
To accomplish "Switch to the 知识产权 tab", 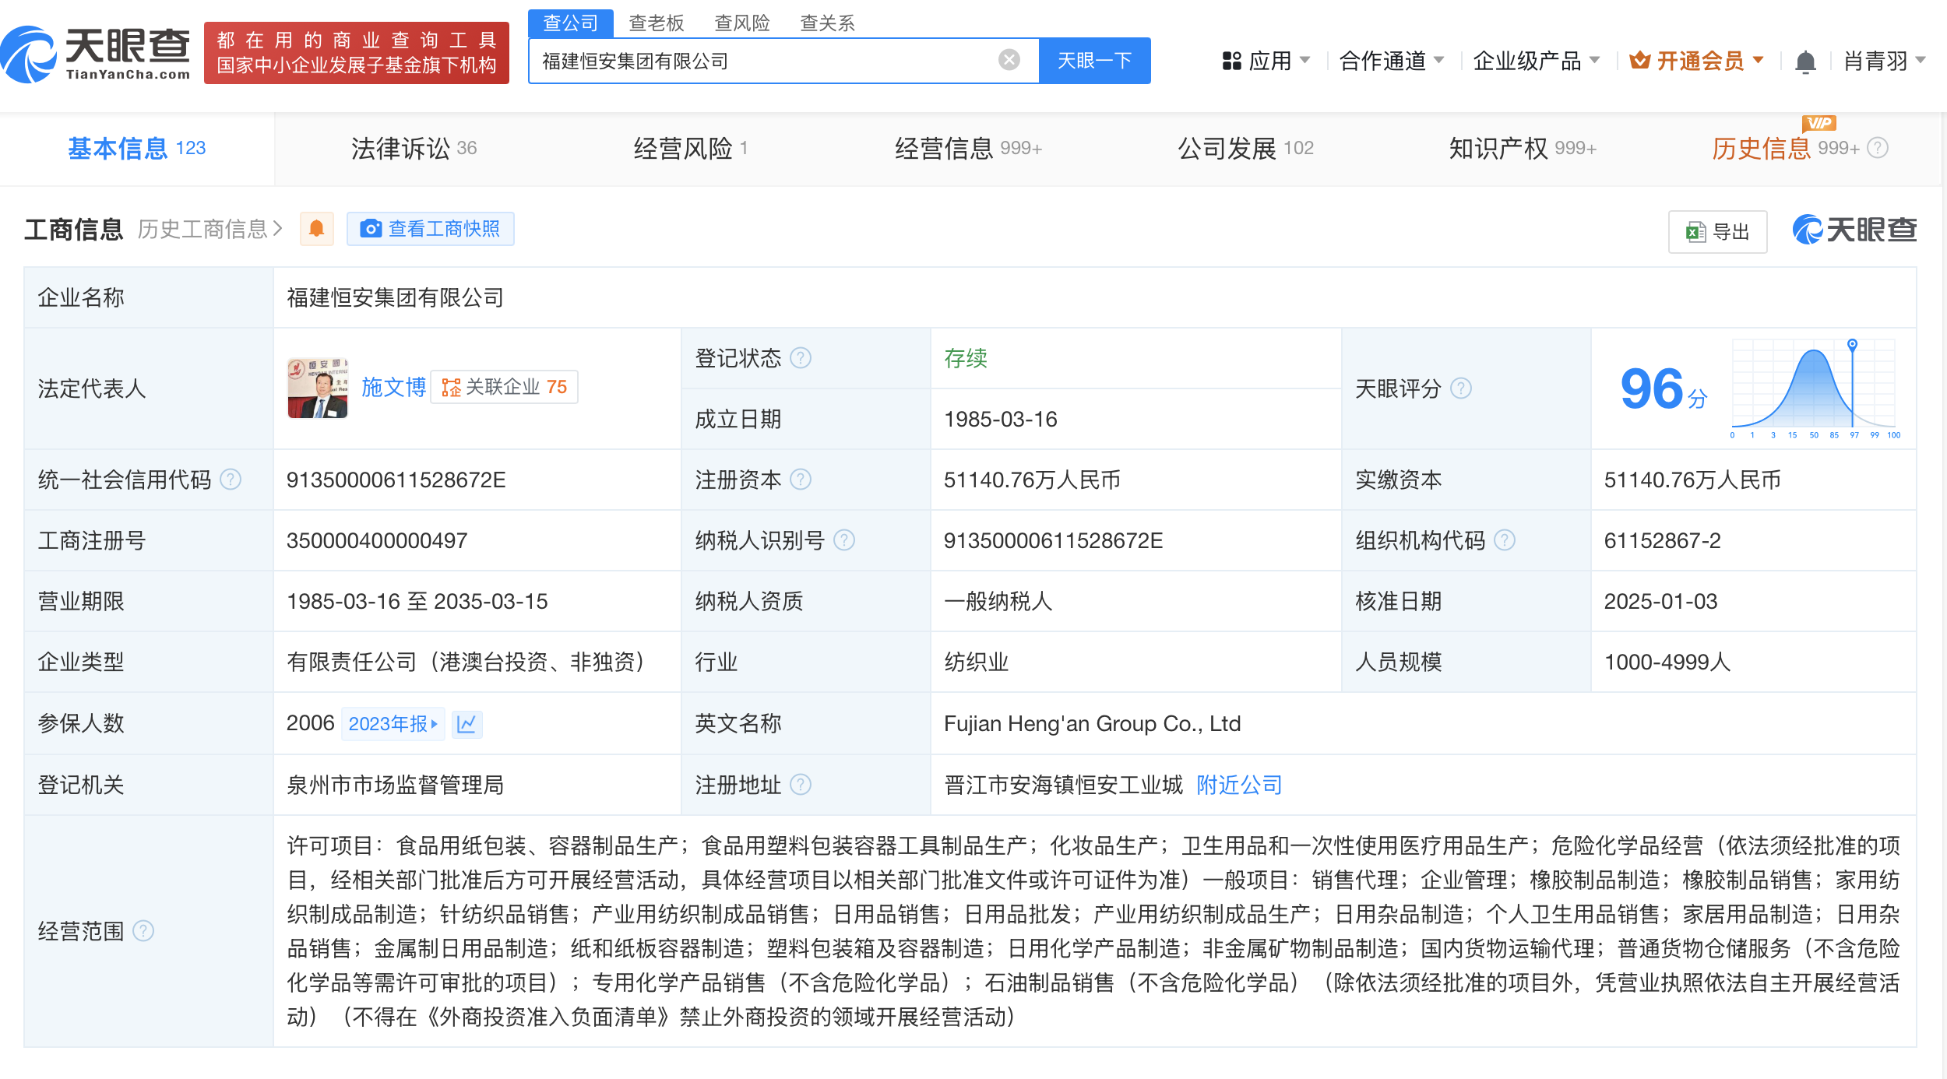I will pyautogui.click(x=1523, y=148).
